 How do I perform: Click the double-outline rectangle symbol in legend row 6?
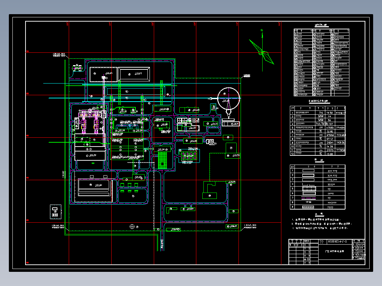pyautogui.click(x=309, y=194)
